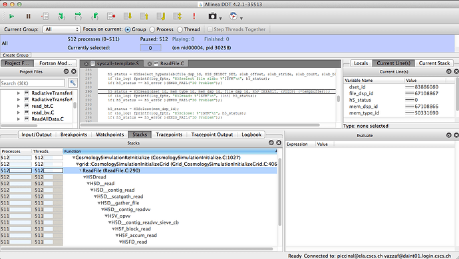The image size is (459, 259).
Task: Switch to the Current Line(s) tab
Action: tap(393, 63)
